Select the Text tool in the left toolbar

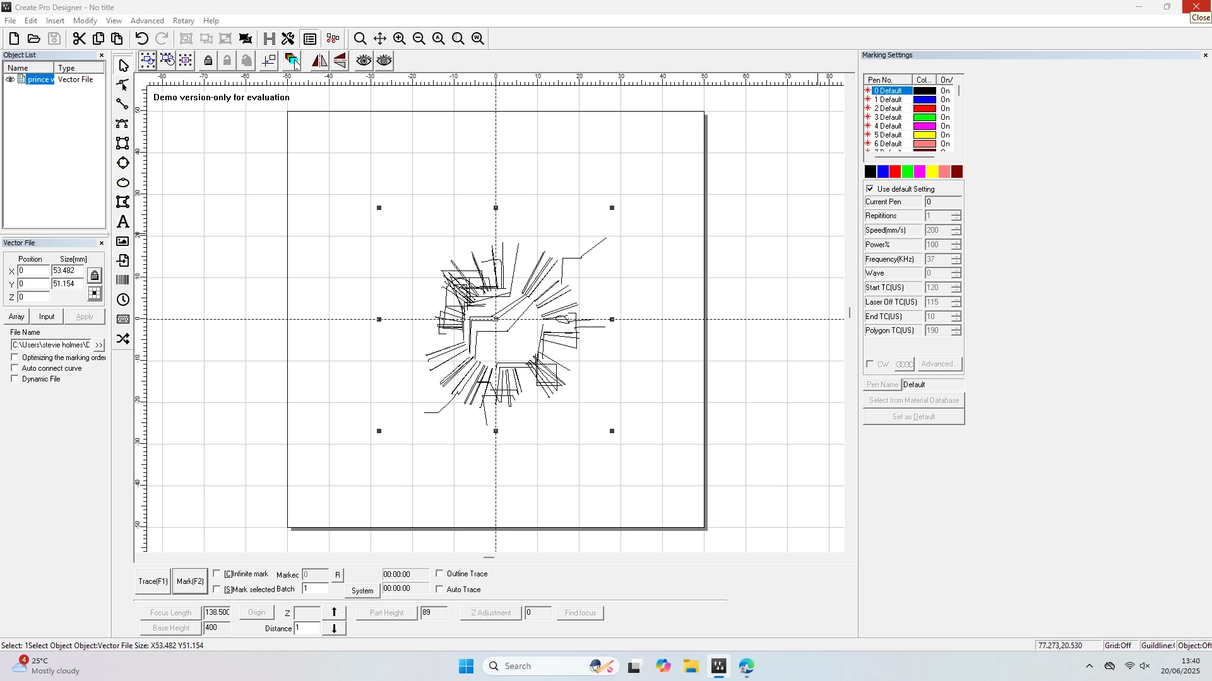click(x=123, y=222)
